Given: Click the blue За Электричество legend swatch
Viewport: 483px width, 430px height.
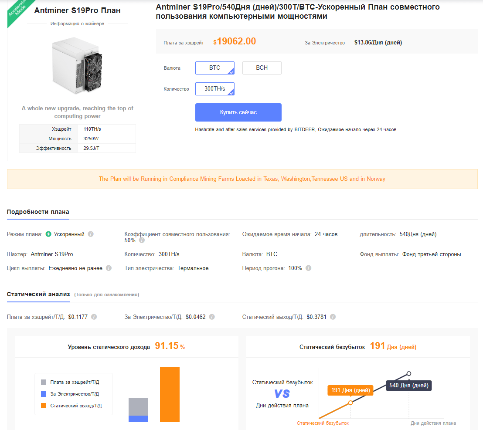Looking at the screenshot, I should click(x=44, y=394).
